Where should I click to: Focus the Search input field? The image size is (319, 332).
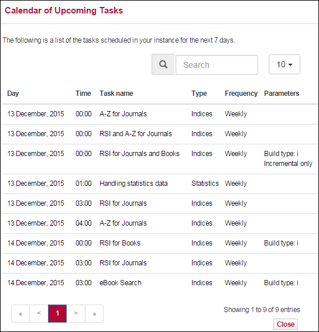pos(217,65)
